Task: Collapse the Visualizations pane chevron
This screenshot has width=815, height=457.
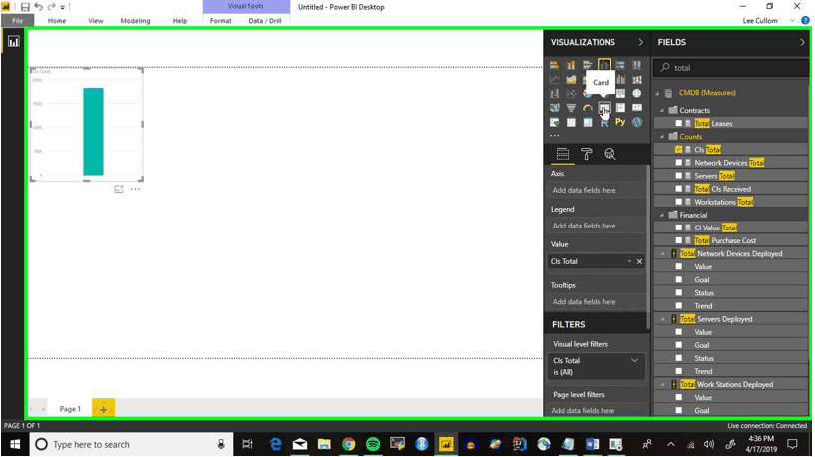Action: [x=640, y=42]
